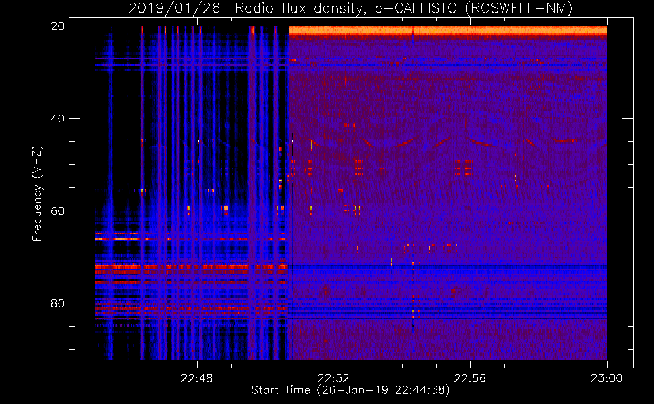The width and height of the screenshot is (654, 404).
Task: Click the '23:00' time tick label
Action: pyautogui.click(x=607, y=379)
